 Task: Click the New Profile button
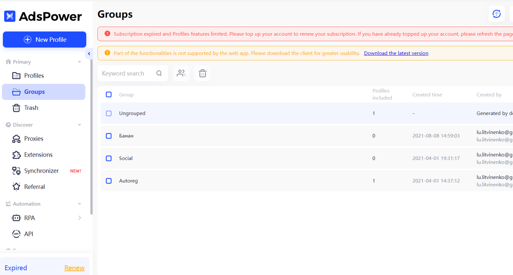[45, 39]
